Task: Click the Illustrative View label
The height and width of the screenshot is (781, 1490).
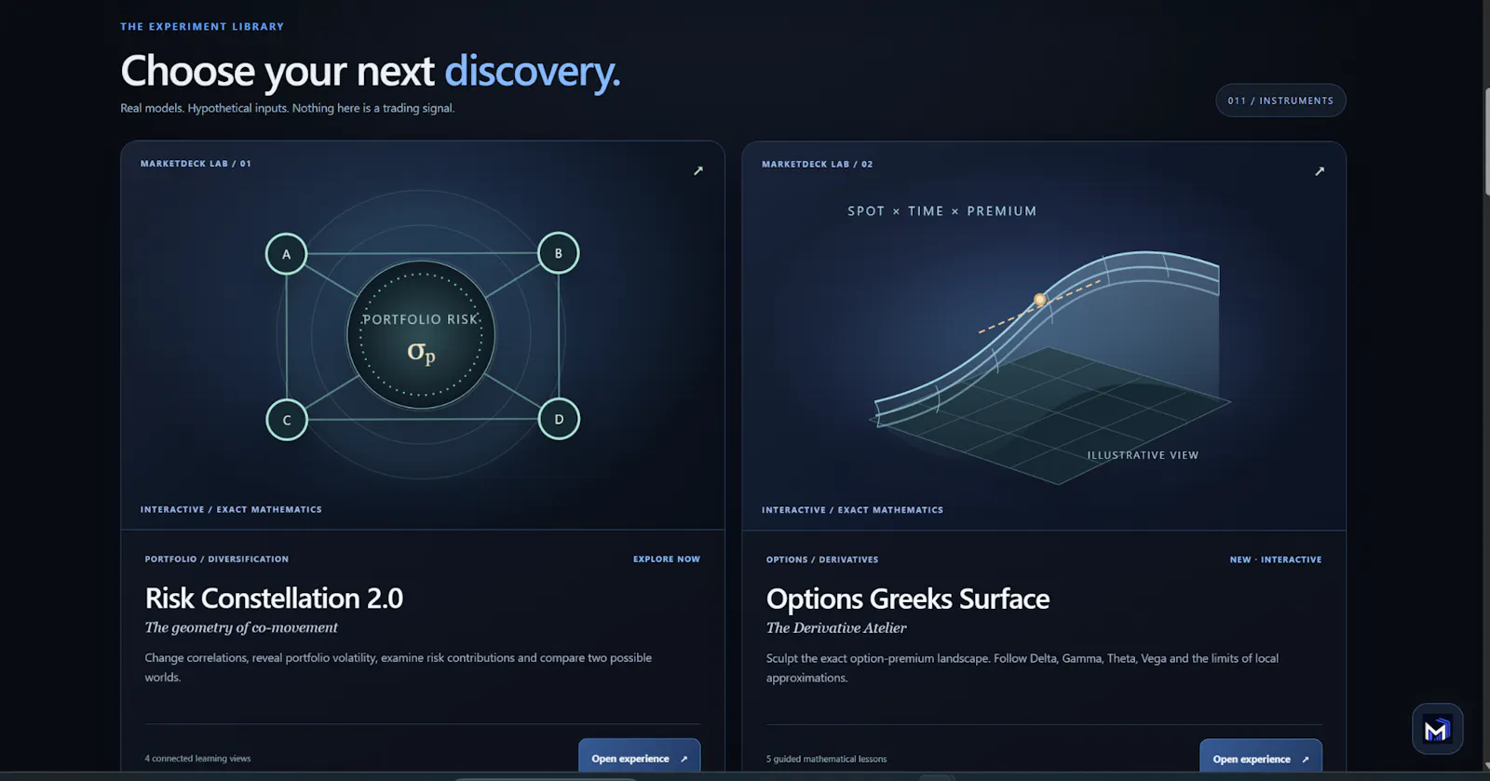Action: click(1143, 455)
